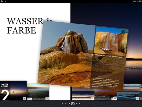Tap the battery icon in status bar
142x107 pixels.
140,1
